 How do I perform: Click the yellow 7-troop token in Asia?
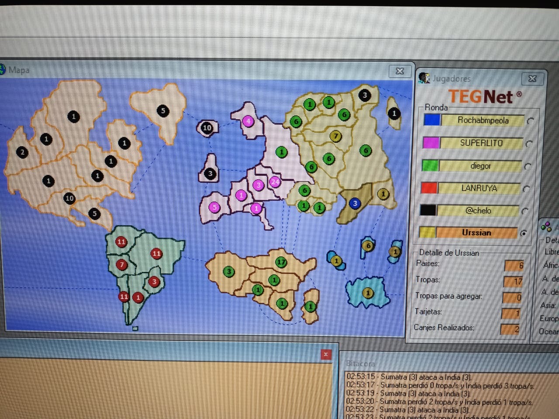tap(335, 136)
